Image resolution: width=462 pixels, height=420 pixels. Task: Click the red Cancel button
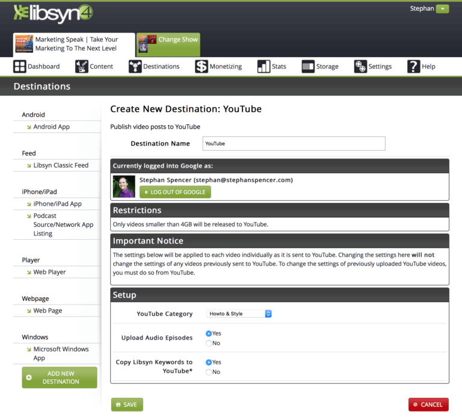tap(428, 404)
